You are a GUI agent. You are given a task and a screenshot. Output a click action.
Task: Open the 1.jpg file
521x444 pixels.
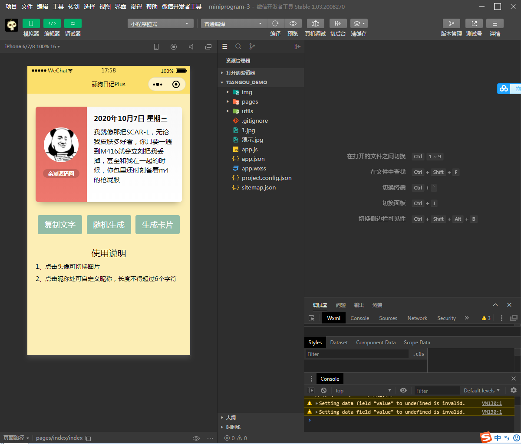[260, 130]
